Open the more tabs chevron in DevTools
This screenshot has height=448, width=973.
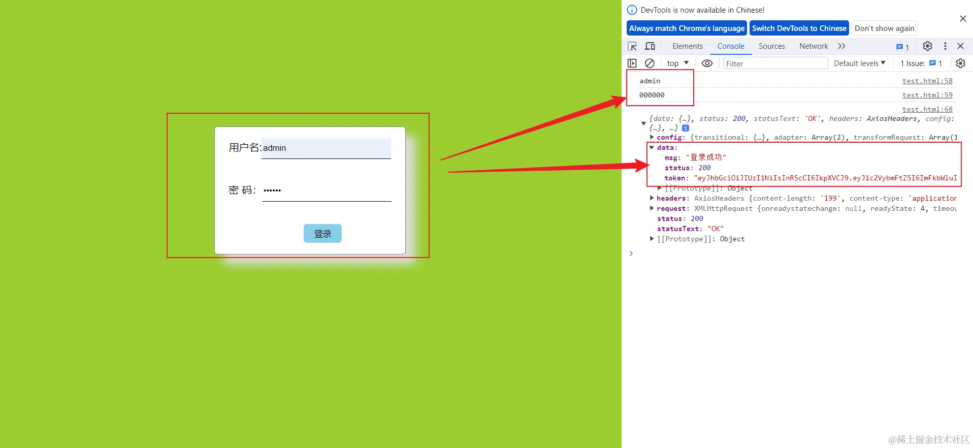tap(841, 46)
